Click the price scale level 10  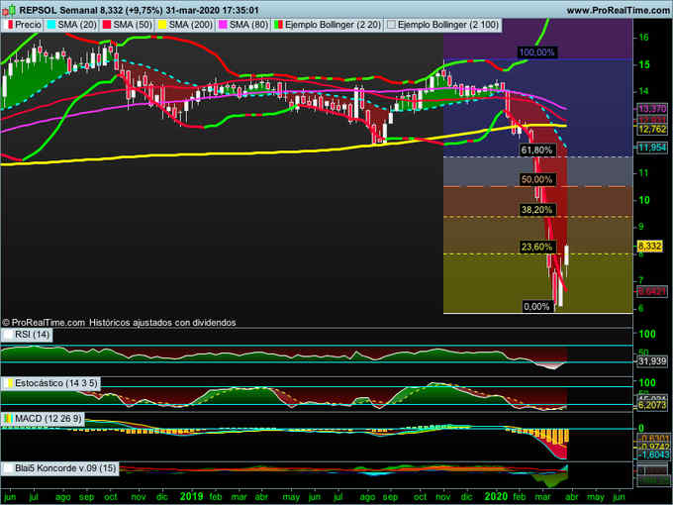(x=643, y=201)
